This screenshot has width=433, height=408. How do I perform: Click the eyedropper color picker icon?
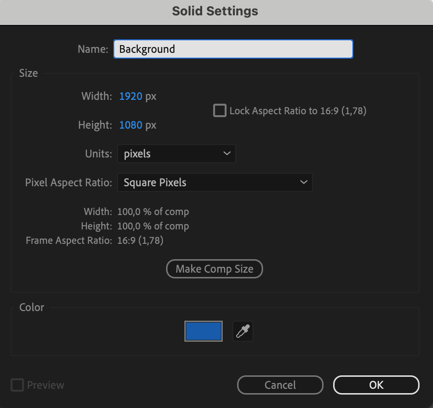tap(243, 331)
